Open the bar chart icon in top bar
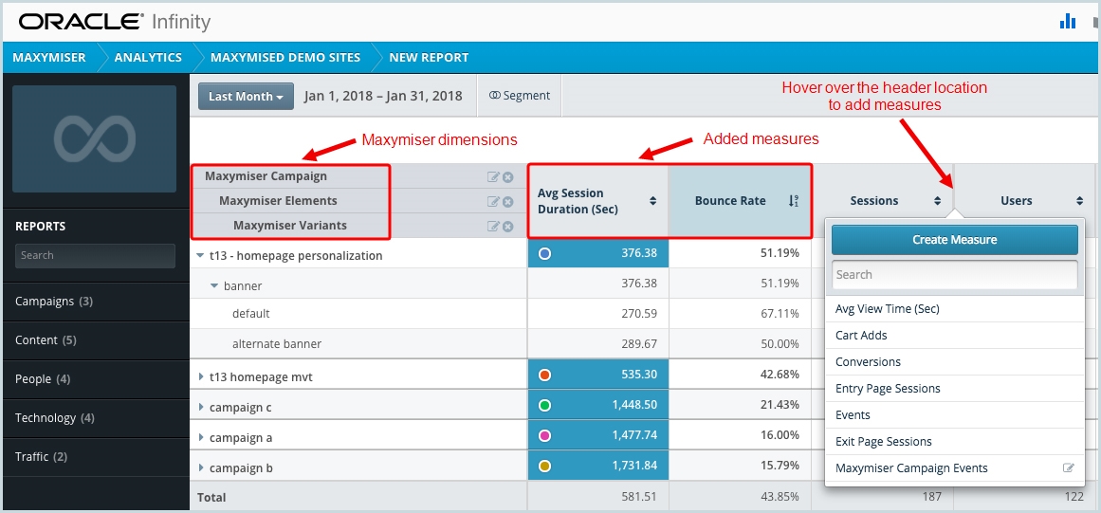Viewport: 1101px width, 513px height. coord(1067,22)
